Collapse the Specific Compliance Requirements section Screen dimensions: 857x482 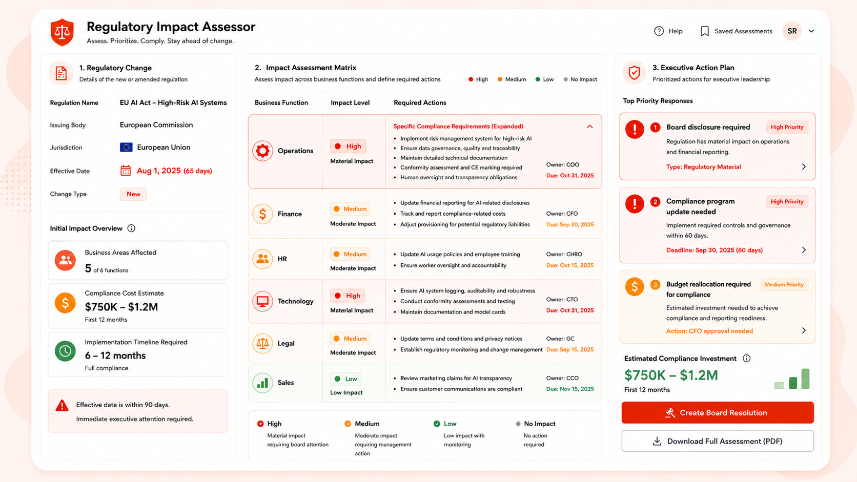[589, 127]
